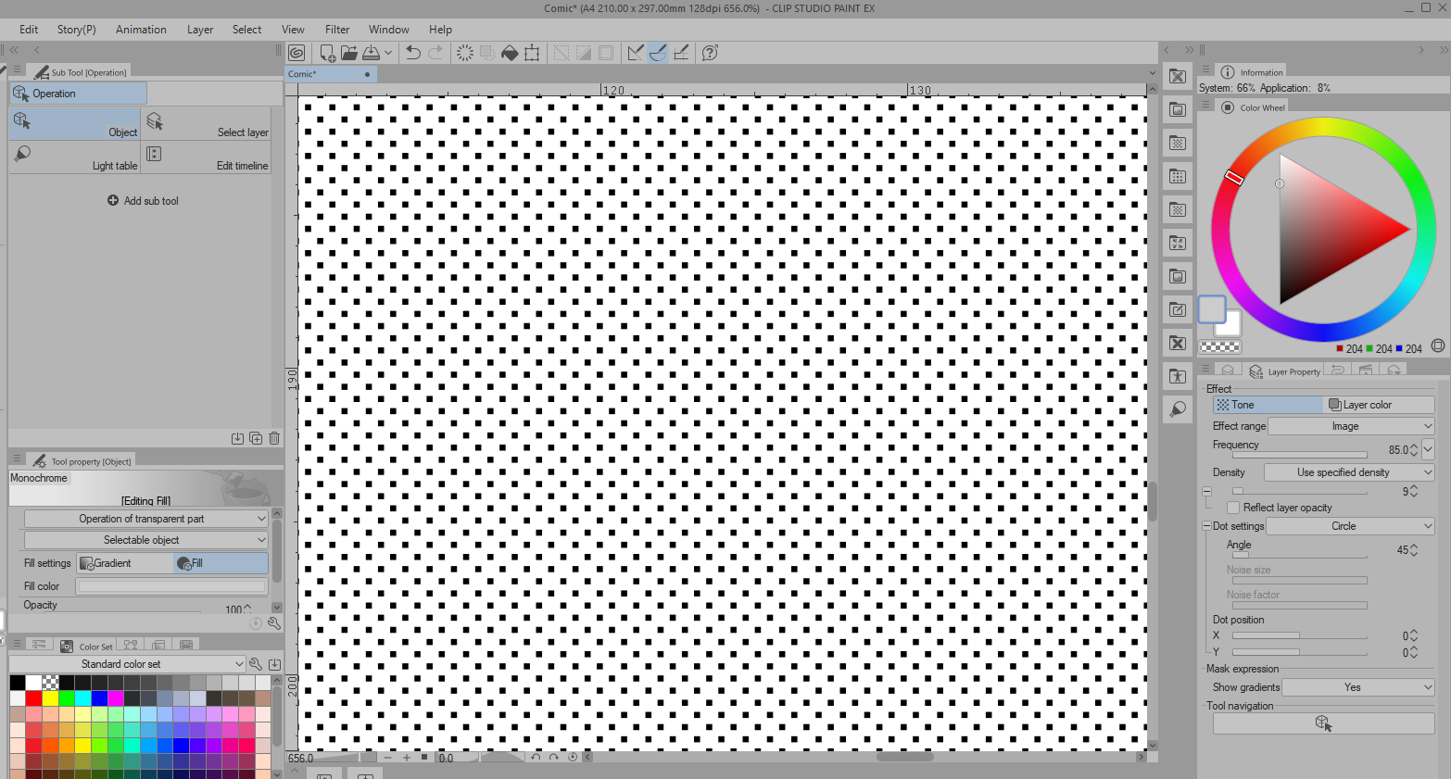Click the Save icon in the command bar
Image resolution: width=1451 pixels, height=779 pixels.
click(x=371, y=53)
